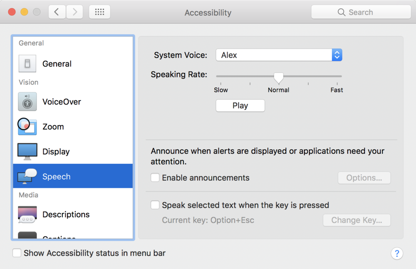Click the 'Speaking Rate:' label
Screen dimensions: 416x269
[x=179, y=74]
